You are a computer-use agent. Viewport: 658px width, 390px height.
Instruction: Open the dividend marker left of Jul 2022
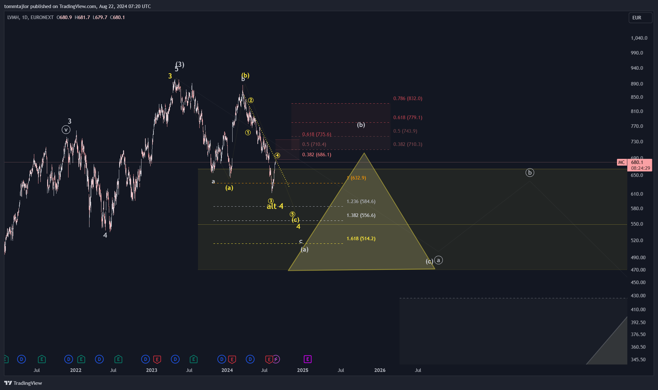click(99, 359)
